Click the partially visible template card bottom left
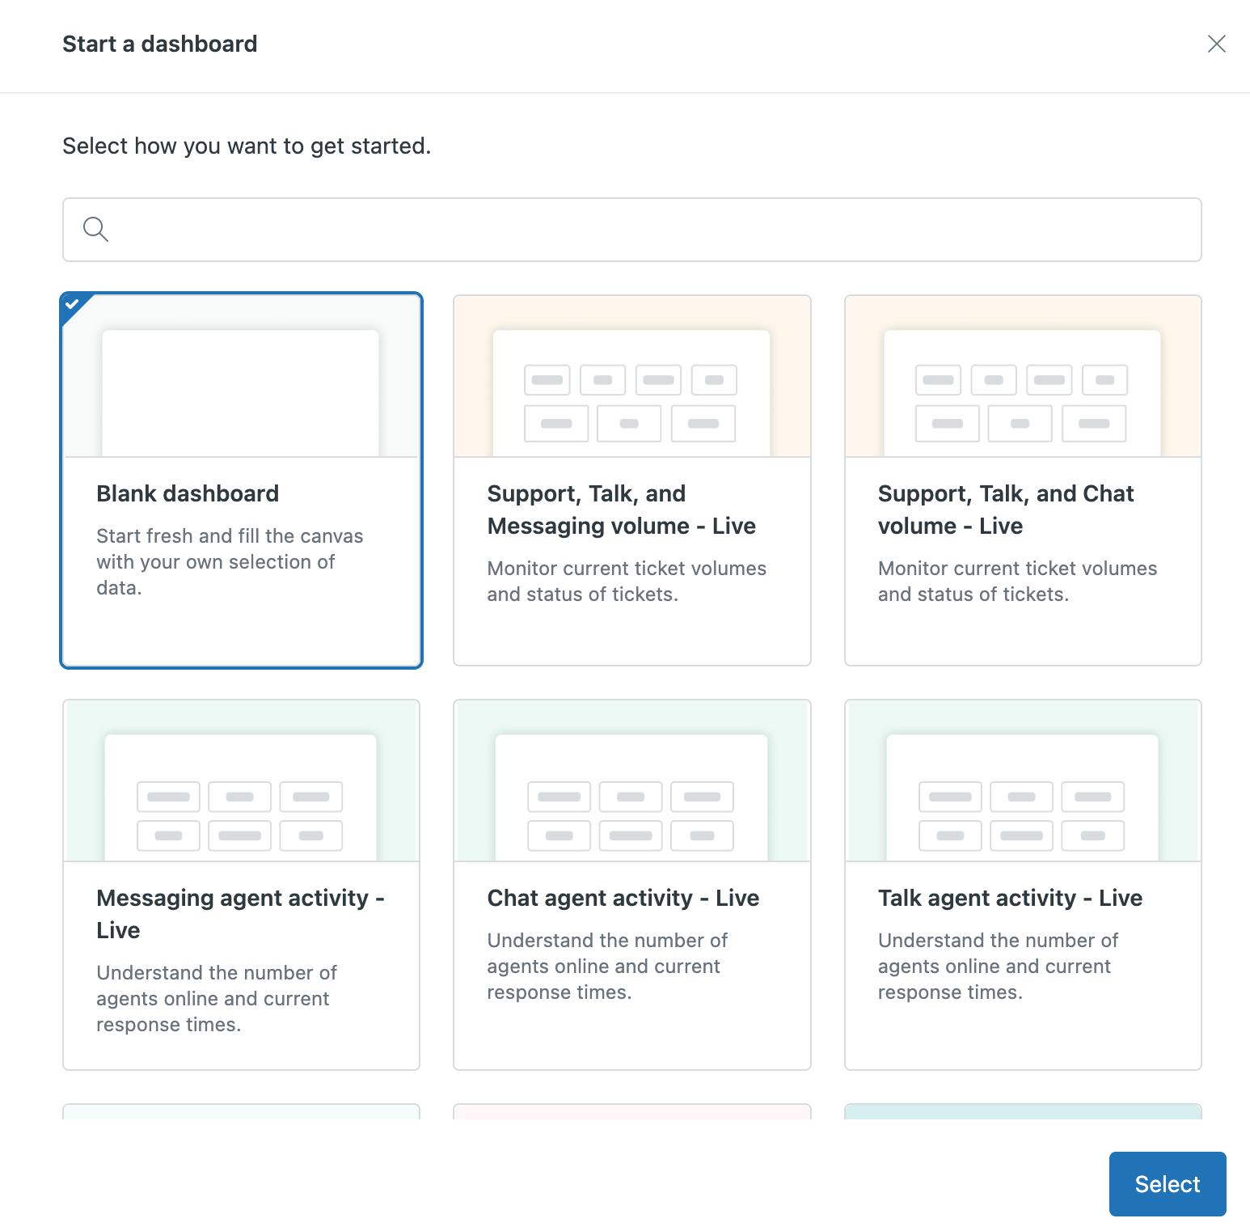 click(x=241, y=1115)
